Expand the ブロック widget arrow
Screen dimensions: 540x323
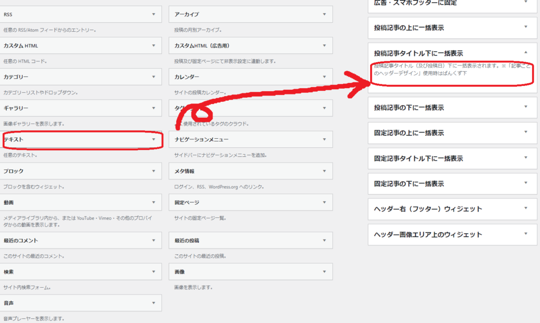pyautogui.click(x=153, y=171)
